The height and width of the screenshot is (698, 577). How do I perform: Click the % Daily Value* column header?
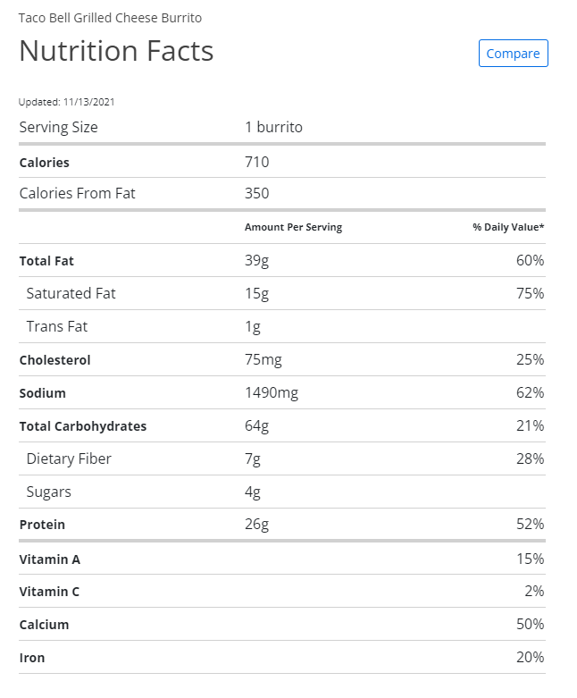point(508,227)
